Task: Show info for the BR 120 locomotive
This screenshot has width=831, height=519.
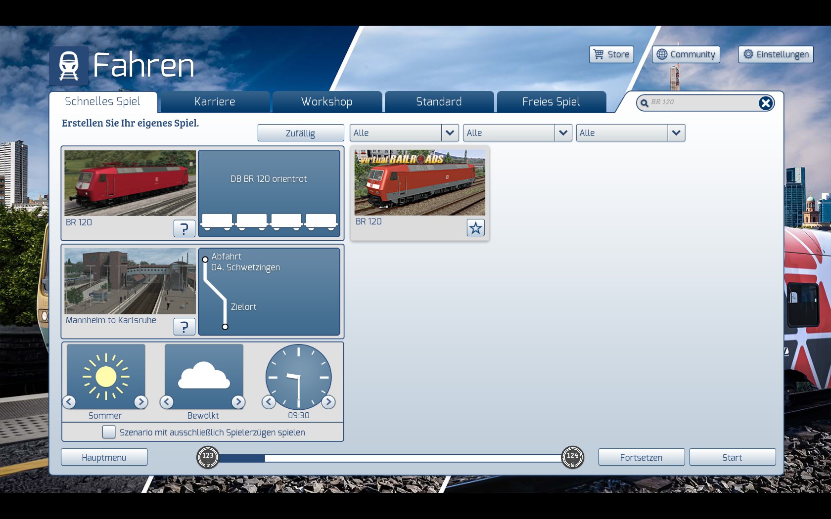Action: (184, 228)
